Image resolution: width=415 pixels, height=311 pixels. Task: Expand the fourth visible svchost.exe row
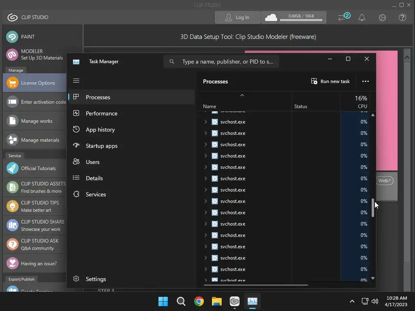(x=205, y=156)
